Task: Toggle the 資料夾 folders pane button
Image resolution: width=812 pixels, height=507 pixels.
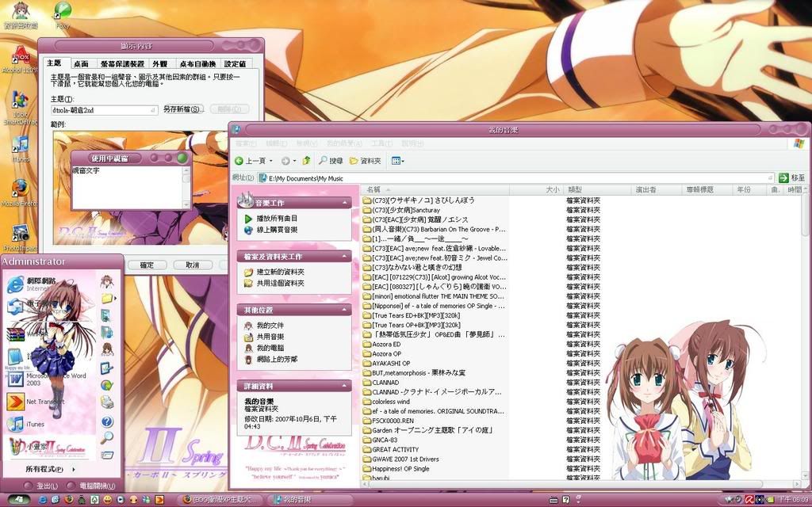Action: 366,161
